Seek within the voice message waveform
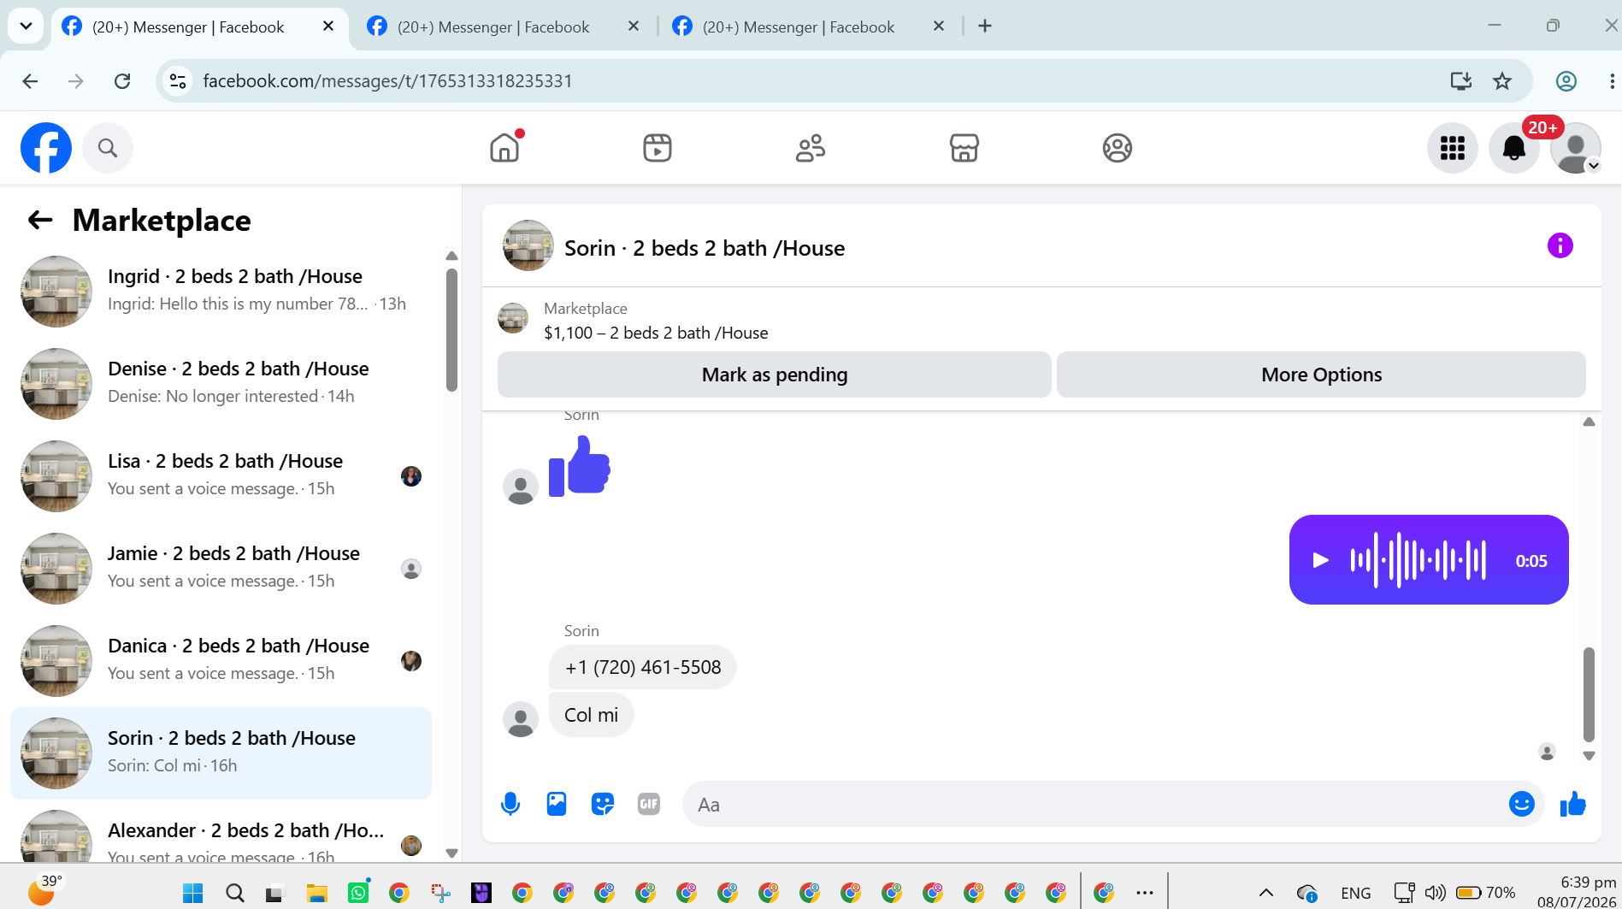Viewport: 1622px width, 909px height. click(x=1418, y=560)
